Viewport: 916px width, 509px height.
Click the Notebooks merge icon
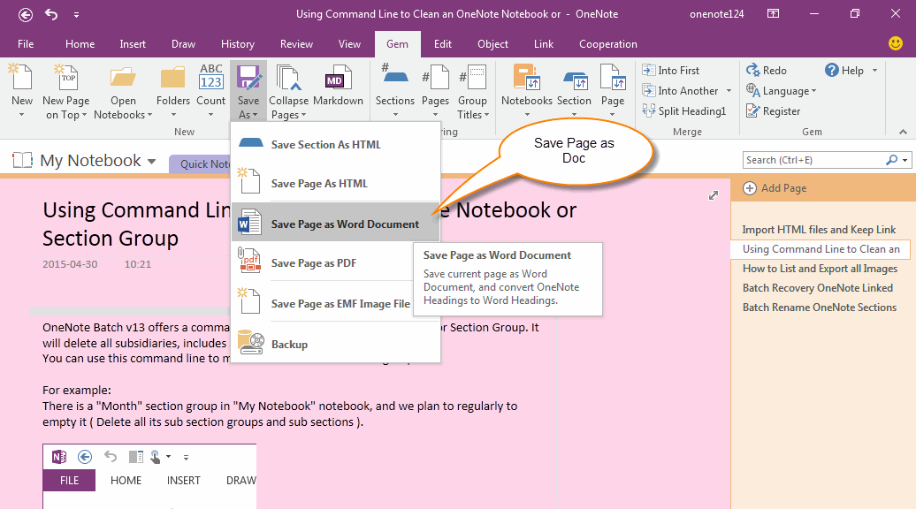pos(526,77)
